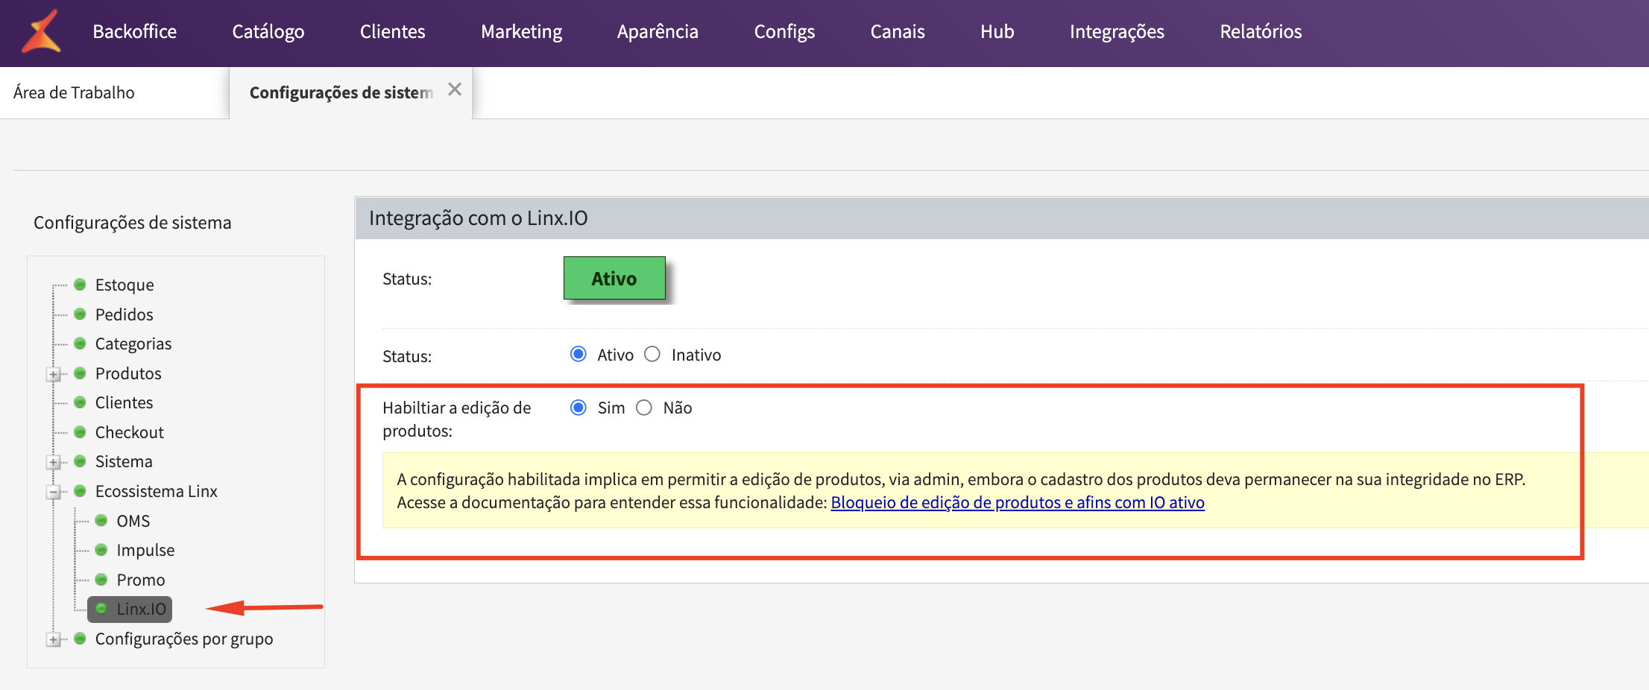Screen dimensions: 1649x690
Task: Click green status dot beside Pedidos
Action: click(80, 314)
